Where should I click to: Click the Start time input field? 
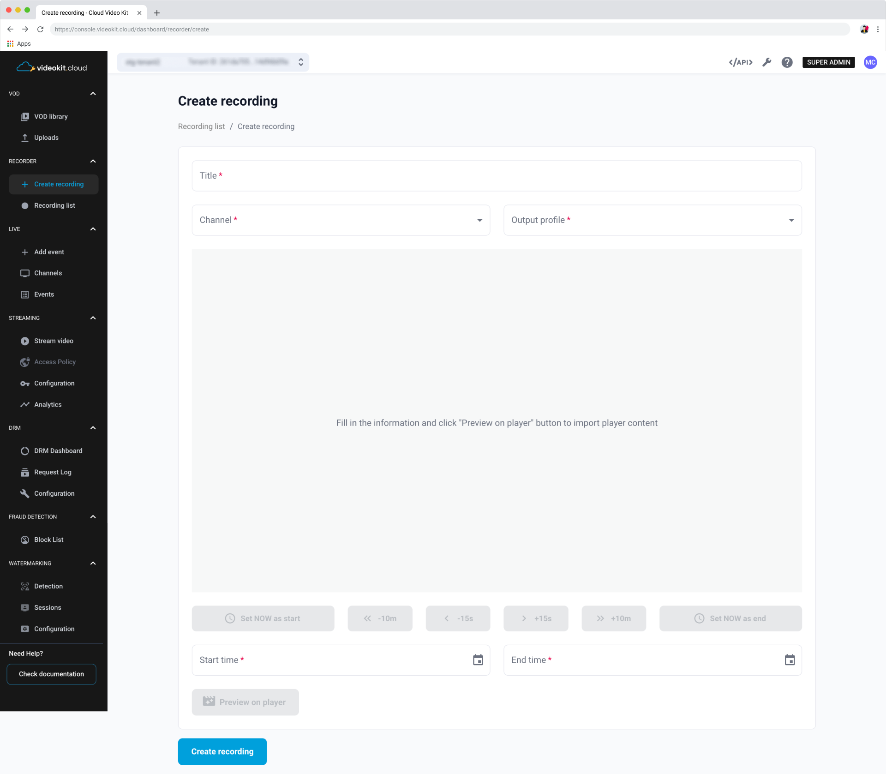pos(341,660)
